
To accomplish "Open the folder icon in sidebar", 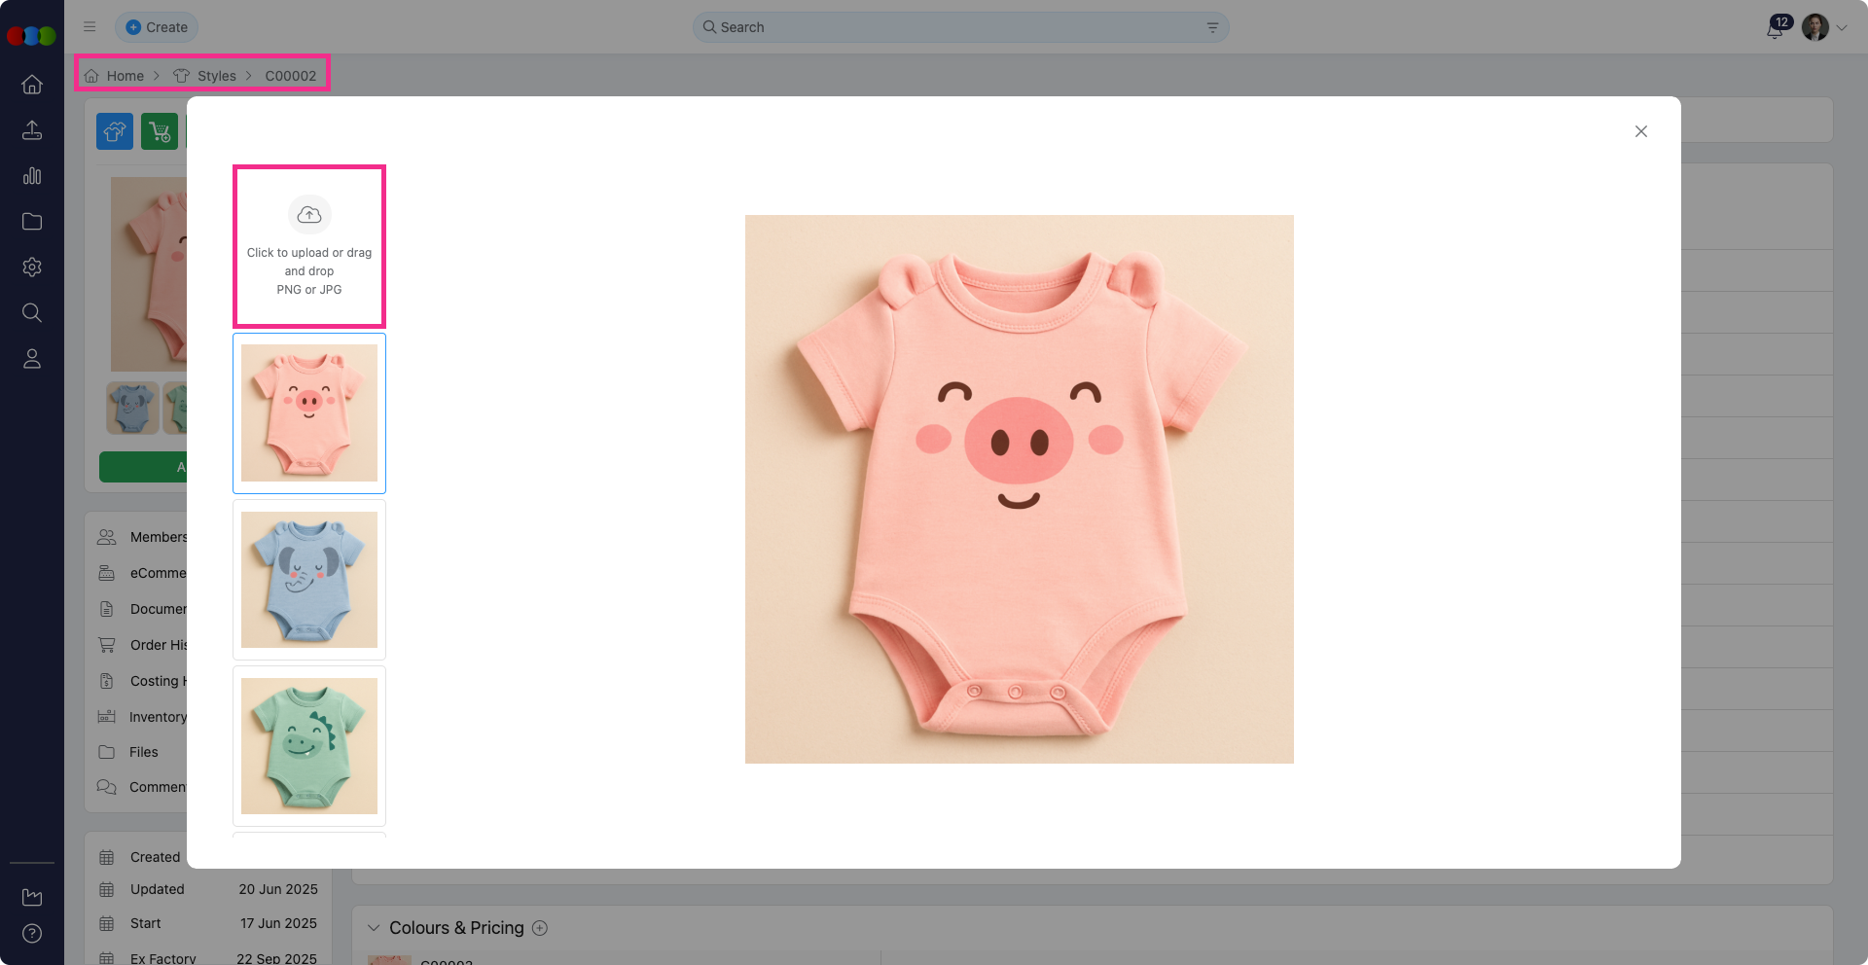I will tap(32, 222).
